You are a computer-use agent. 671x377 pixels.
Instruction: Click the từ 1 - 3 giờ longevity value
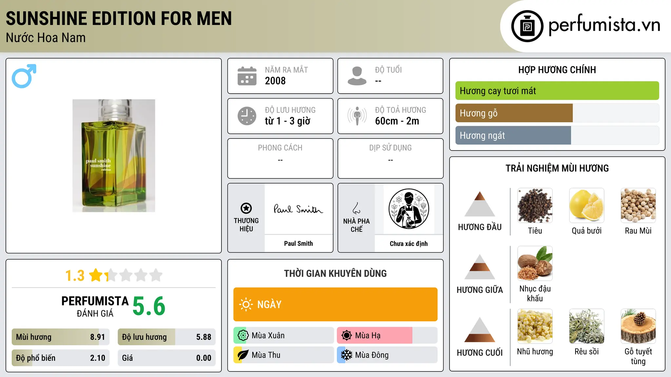click(x=288, y=121)
